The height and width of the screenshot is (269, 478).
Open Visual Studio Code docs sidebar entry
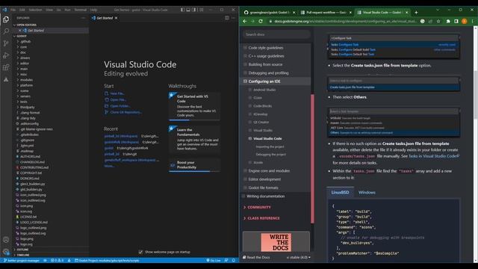coord(267,138)
